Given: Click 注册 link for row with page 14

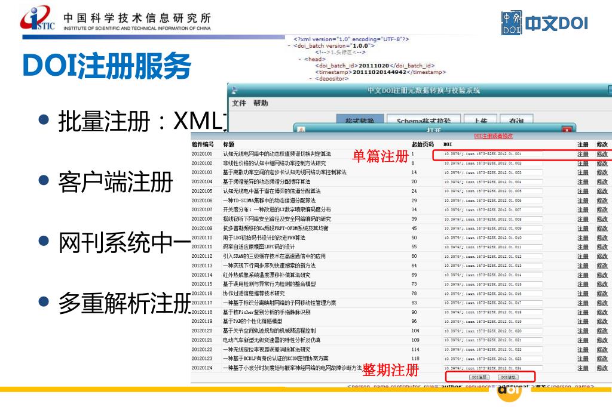Looking at the screenshot, I should pyautogui.click(x=583, y=172).
